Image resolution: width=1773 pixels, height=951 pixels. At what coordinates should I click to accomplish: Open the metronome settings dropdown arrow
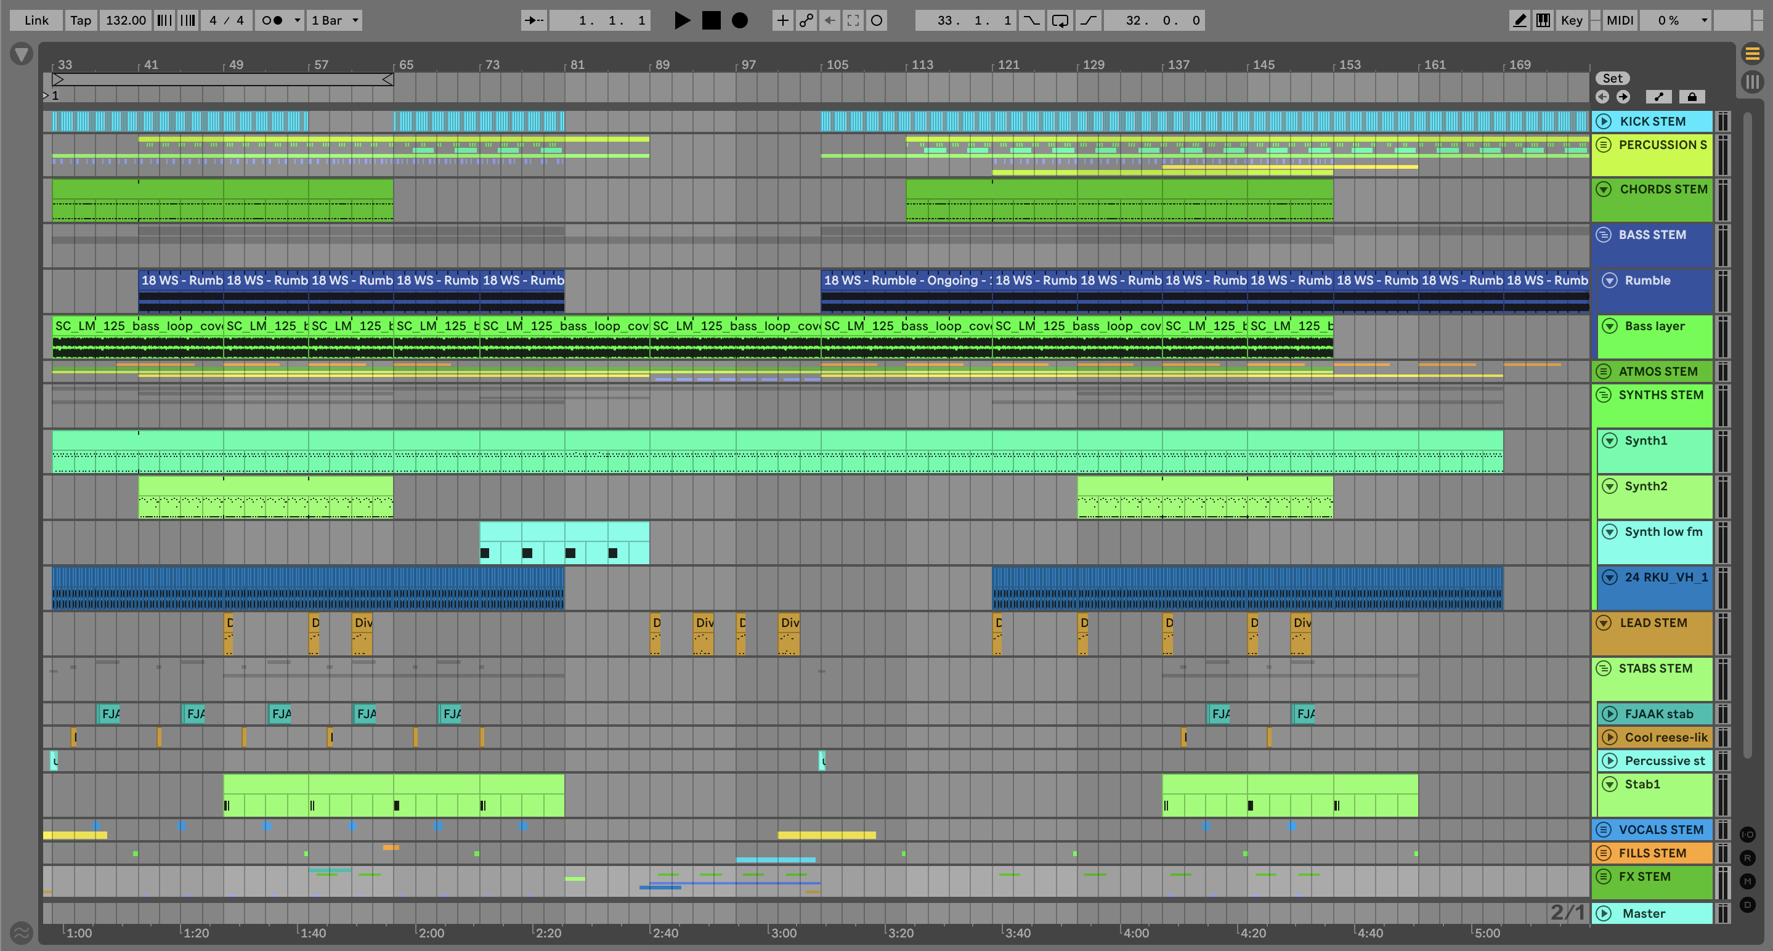(x=298, y=20)
